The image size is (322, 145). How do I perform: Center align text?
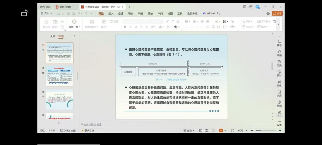pos(191,27)
